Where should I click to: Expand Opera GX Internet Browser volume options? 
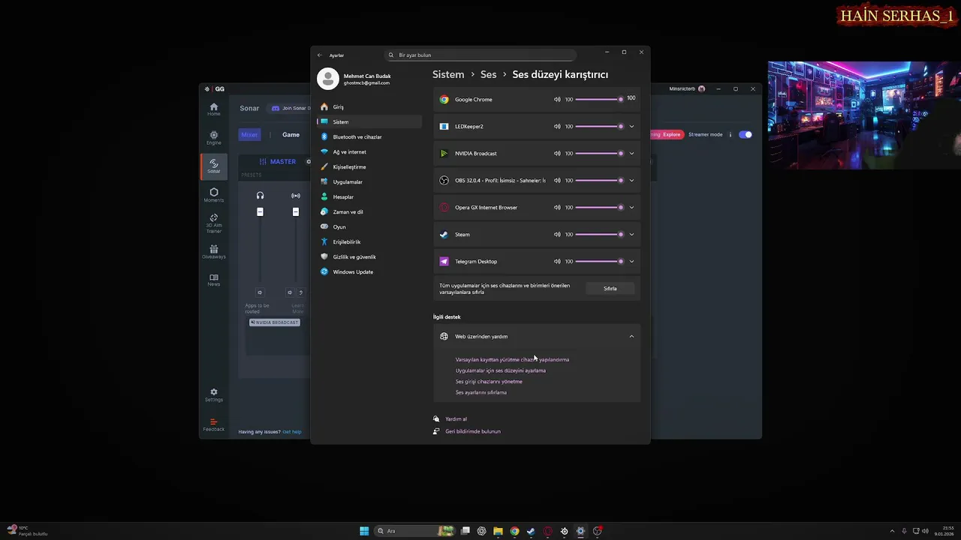[x=631, y=207]
